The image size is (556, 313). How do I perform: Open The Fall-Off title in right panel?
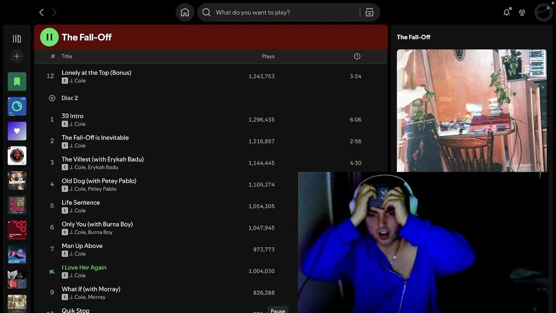414,37
